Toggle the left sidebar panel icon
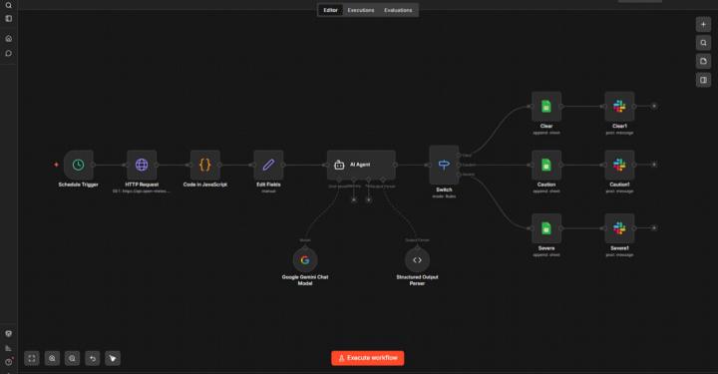Viewport: 718px width, 374px height. coord(9,19)
